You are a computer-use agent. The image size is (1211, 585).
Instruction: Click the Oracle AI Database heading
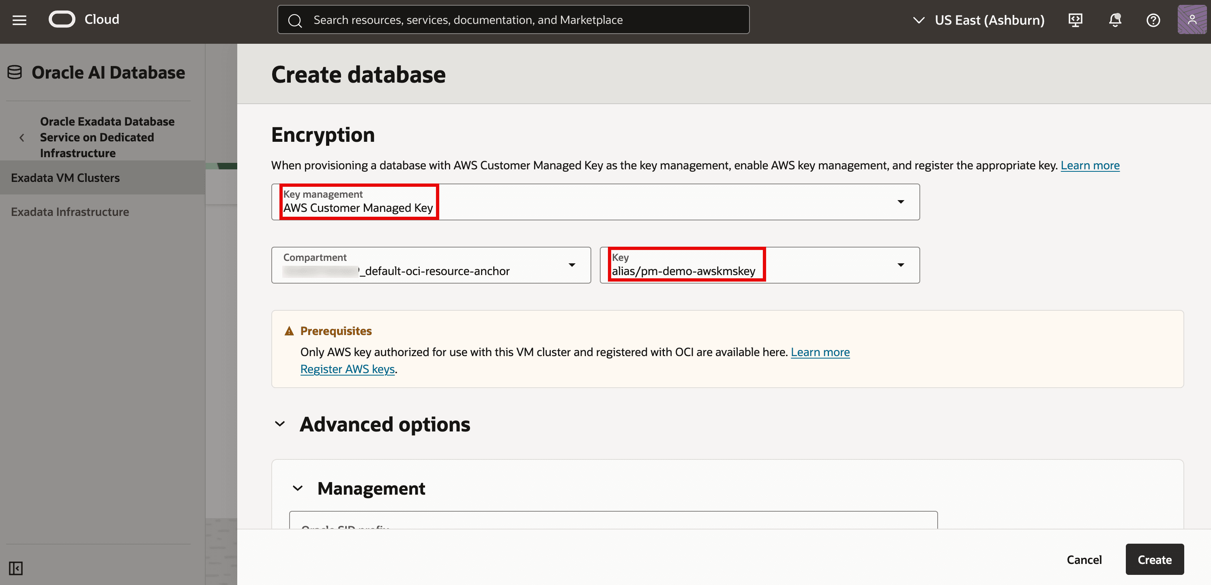tap(108, 72)
